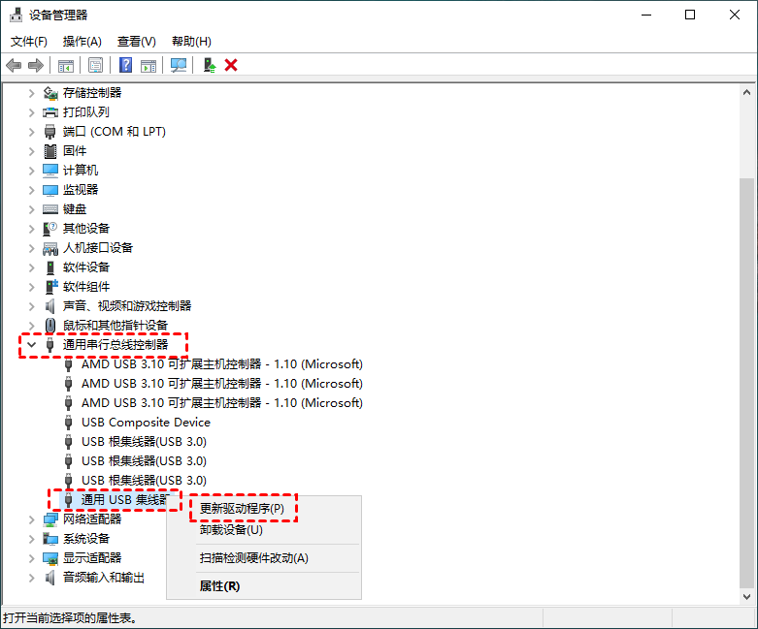Image resolution: width=758 pixels, height=629 pixels.
Task: Select the 监视器 monitor icon
Action: [x=50, y=190]
